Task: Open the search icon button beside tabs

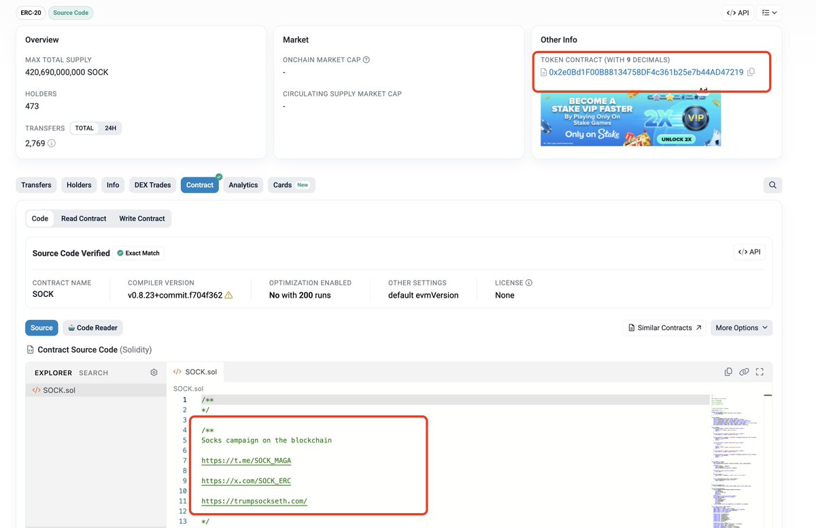Action: tap(772, 185)
